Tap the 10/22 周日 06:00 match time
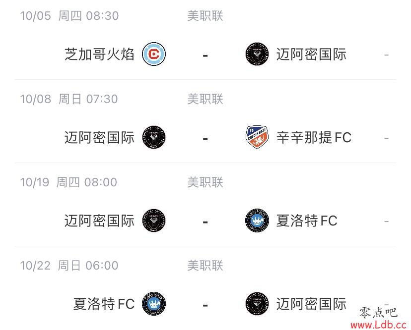The height and width of the screenshot is (330, 411). [69, 266]
